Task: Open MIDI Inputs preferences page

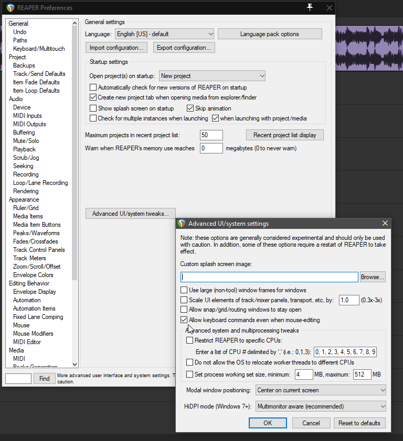Action: (27, 116)
